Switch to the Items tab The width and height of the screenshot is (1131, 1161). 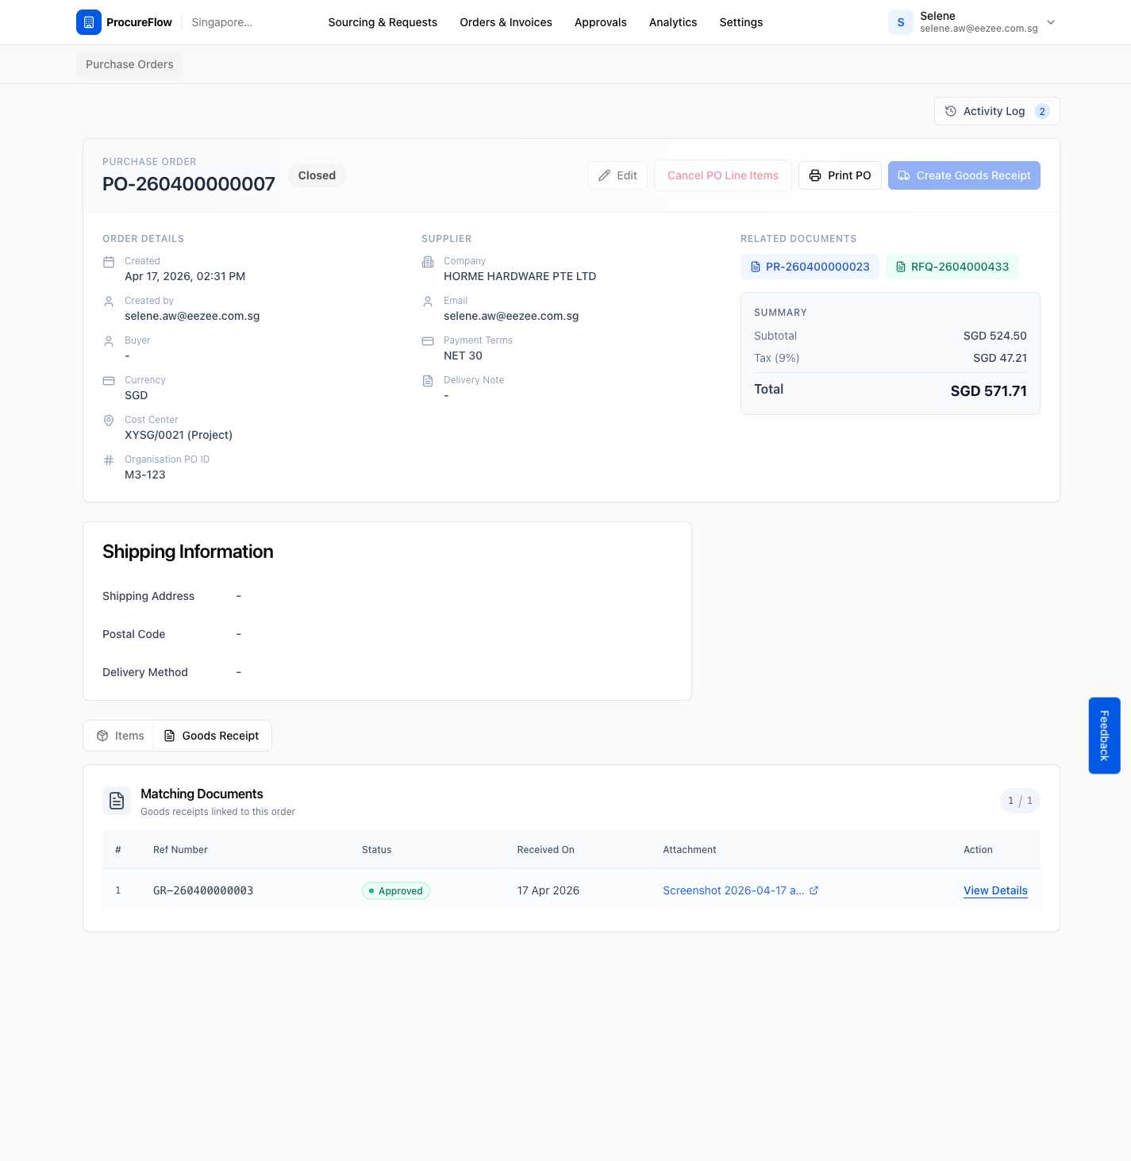tap(120, 736)
